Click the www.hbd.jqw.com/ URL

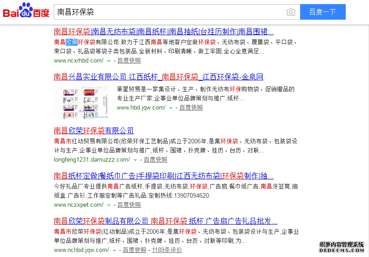[141, 108]
